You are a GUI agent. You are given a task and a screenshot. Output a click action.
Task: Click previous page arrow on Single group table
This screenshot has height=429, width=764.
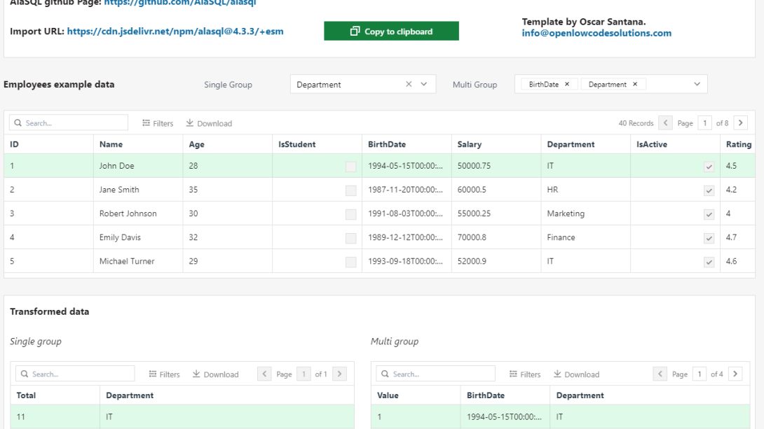coord(264,374)
